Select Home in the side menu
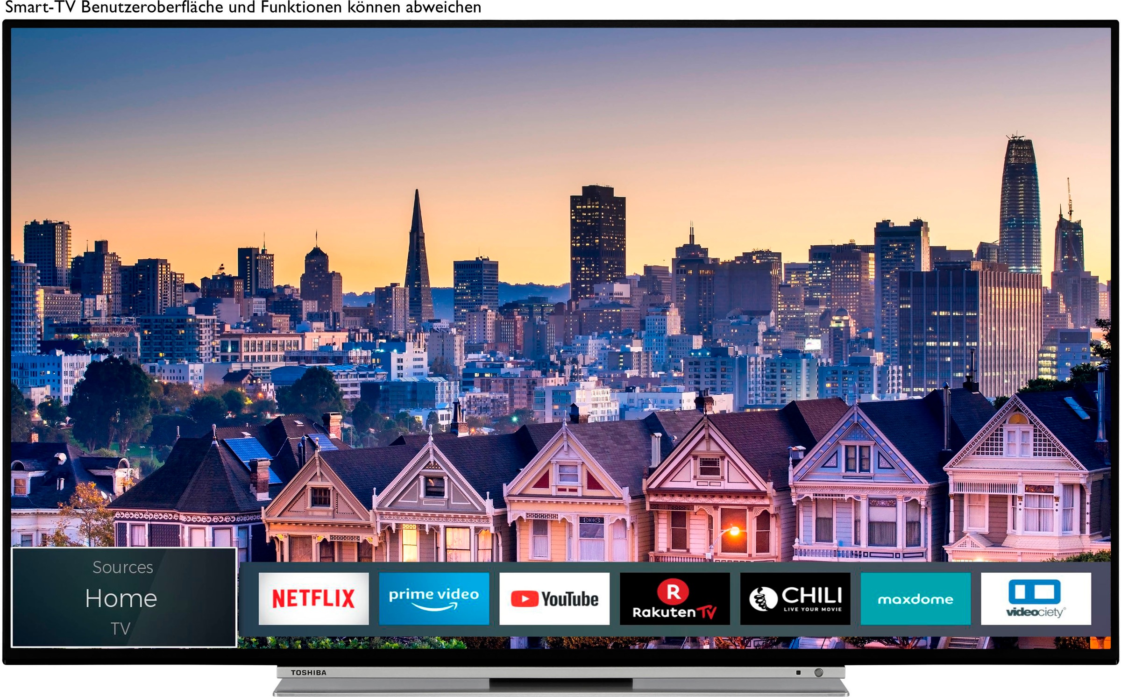 pyautogui.click(x=121, y=598)
